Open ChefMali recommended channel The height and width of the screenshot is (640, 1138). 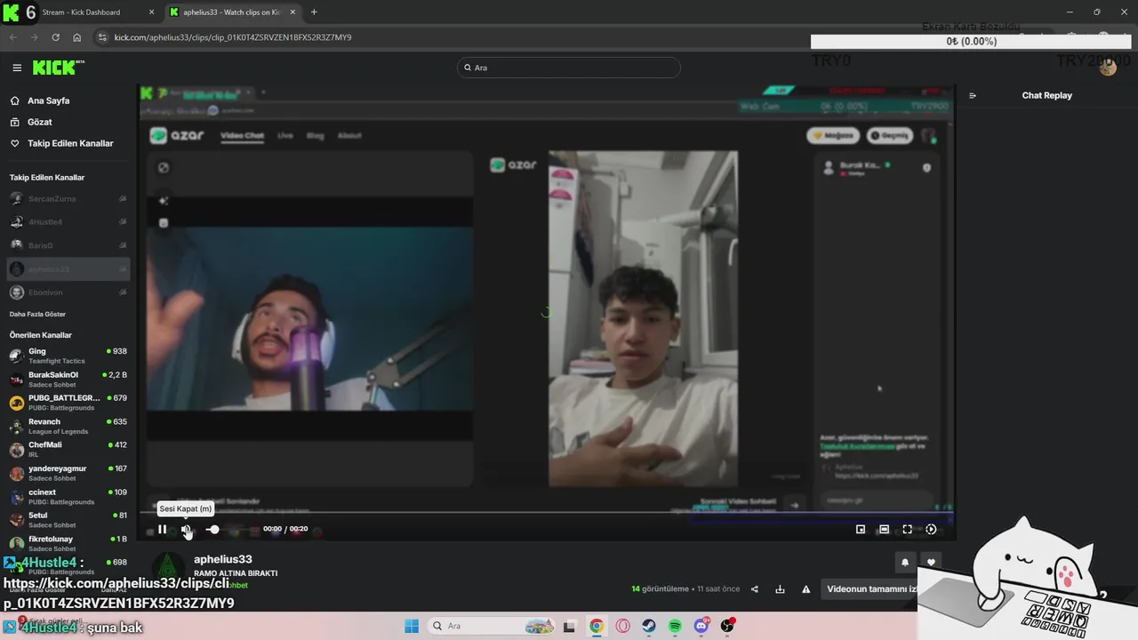tap(68, 450)
